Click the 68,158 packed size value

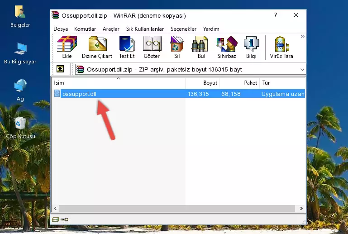[x=231, y=94]
